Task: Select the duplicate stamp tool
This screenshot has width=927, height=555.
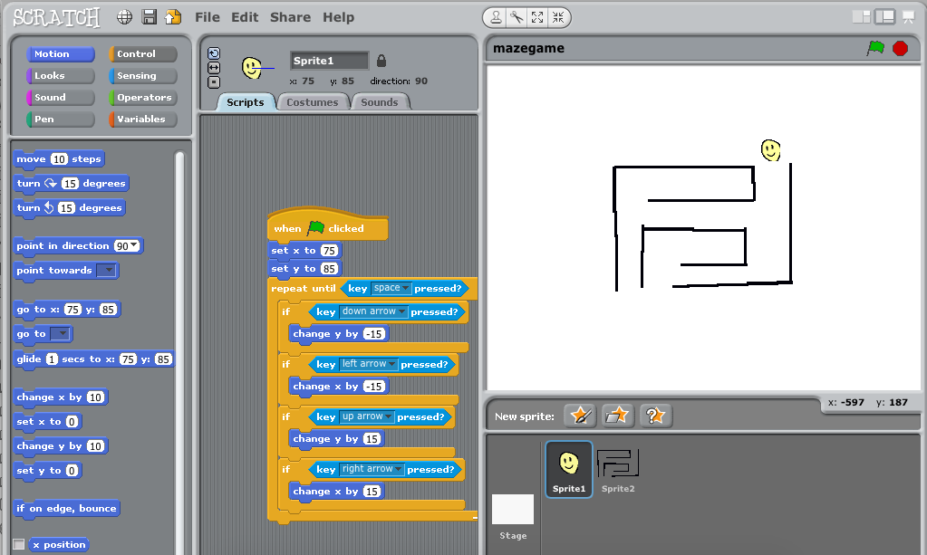Action: click(x=495, y=16)
